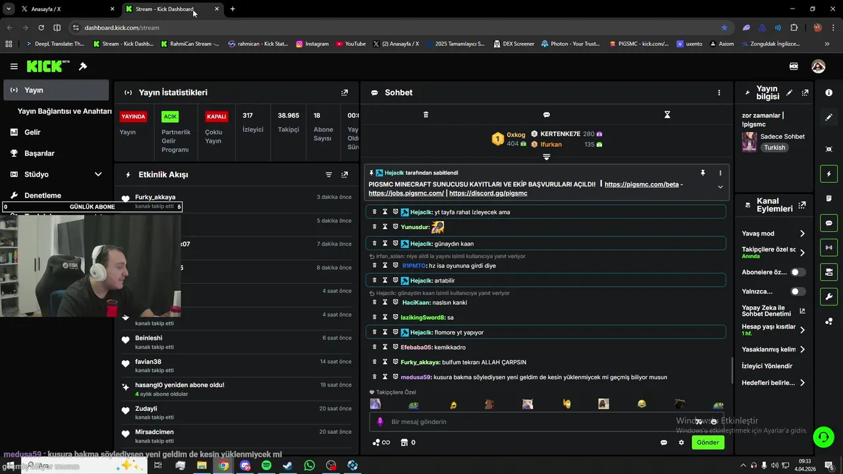The height and width of the screenshot is (474, 843).
Task: Click İzleyici Yönlendir action
Action: click(767, 366)
